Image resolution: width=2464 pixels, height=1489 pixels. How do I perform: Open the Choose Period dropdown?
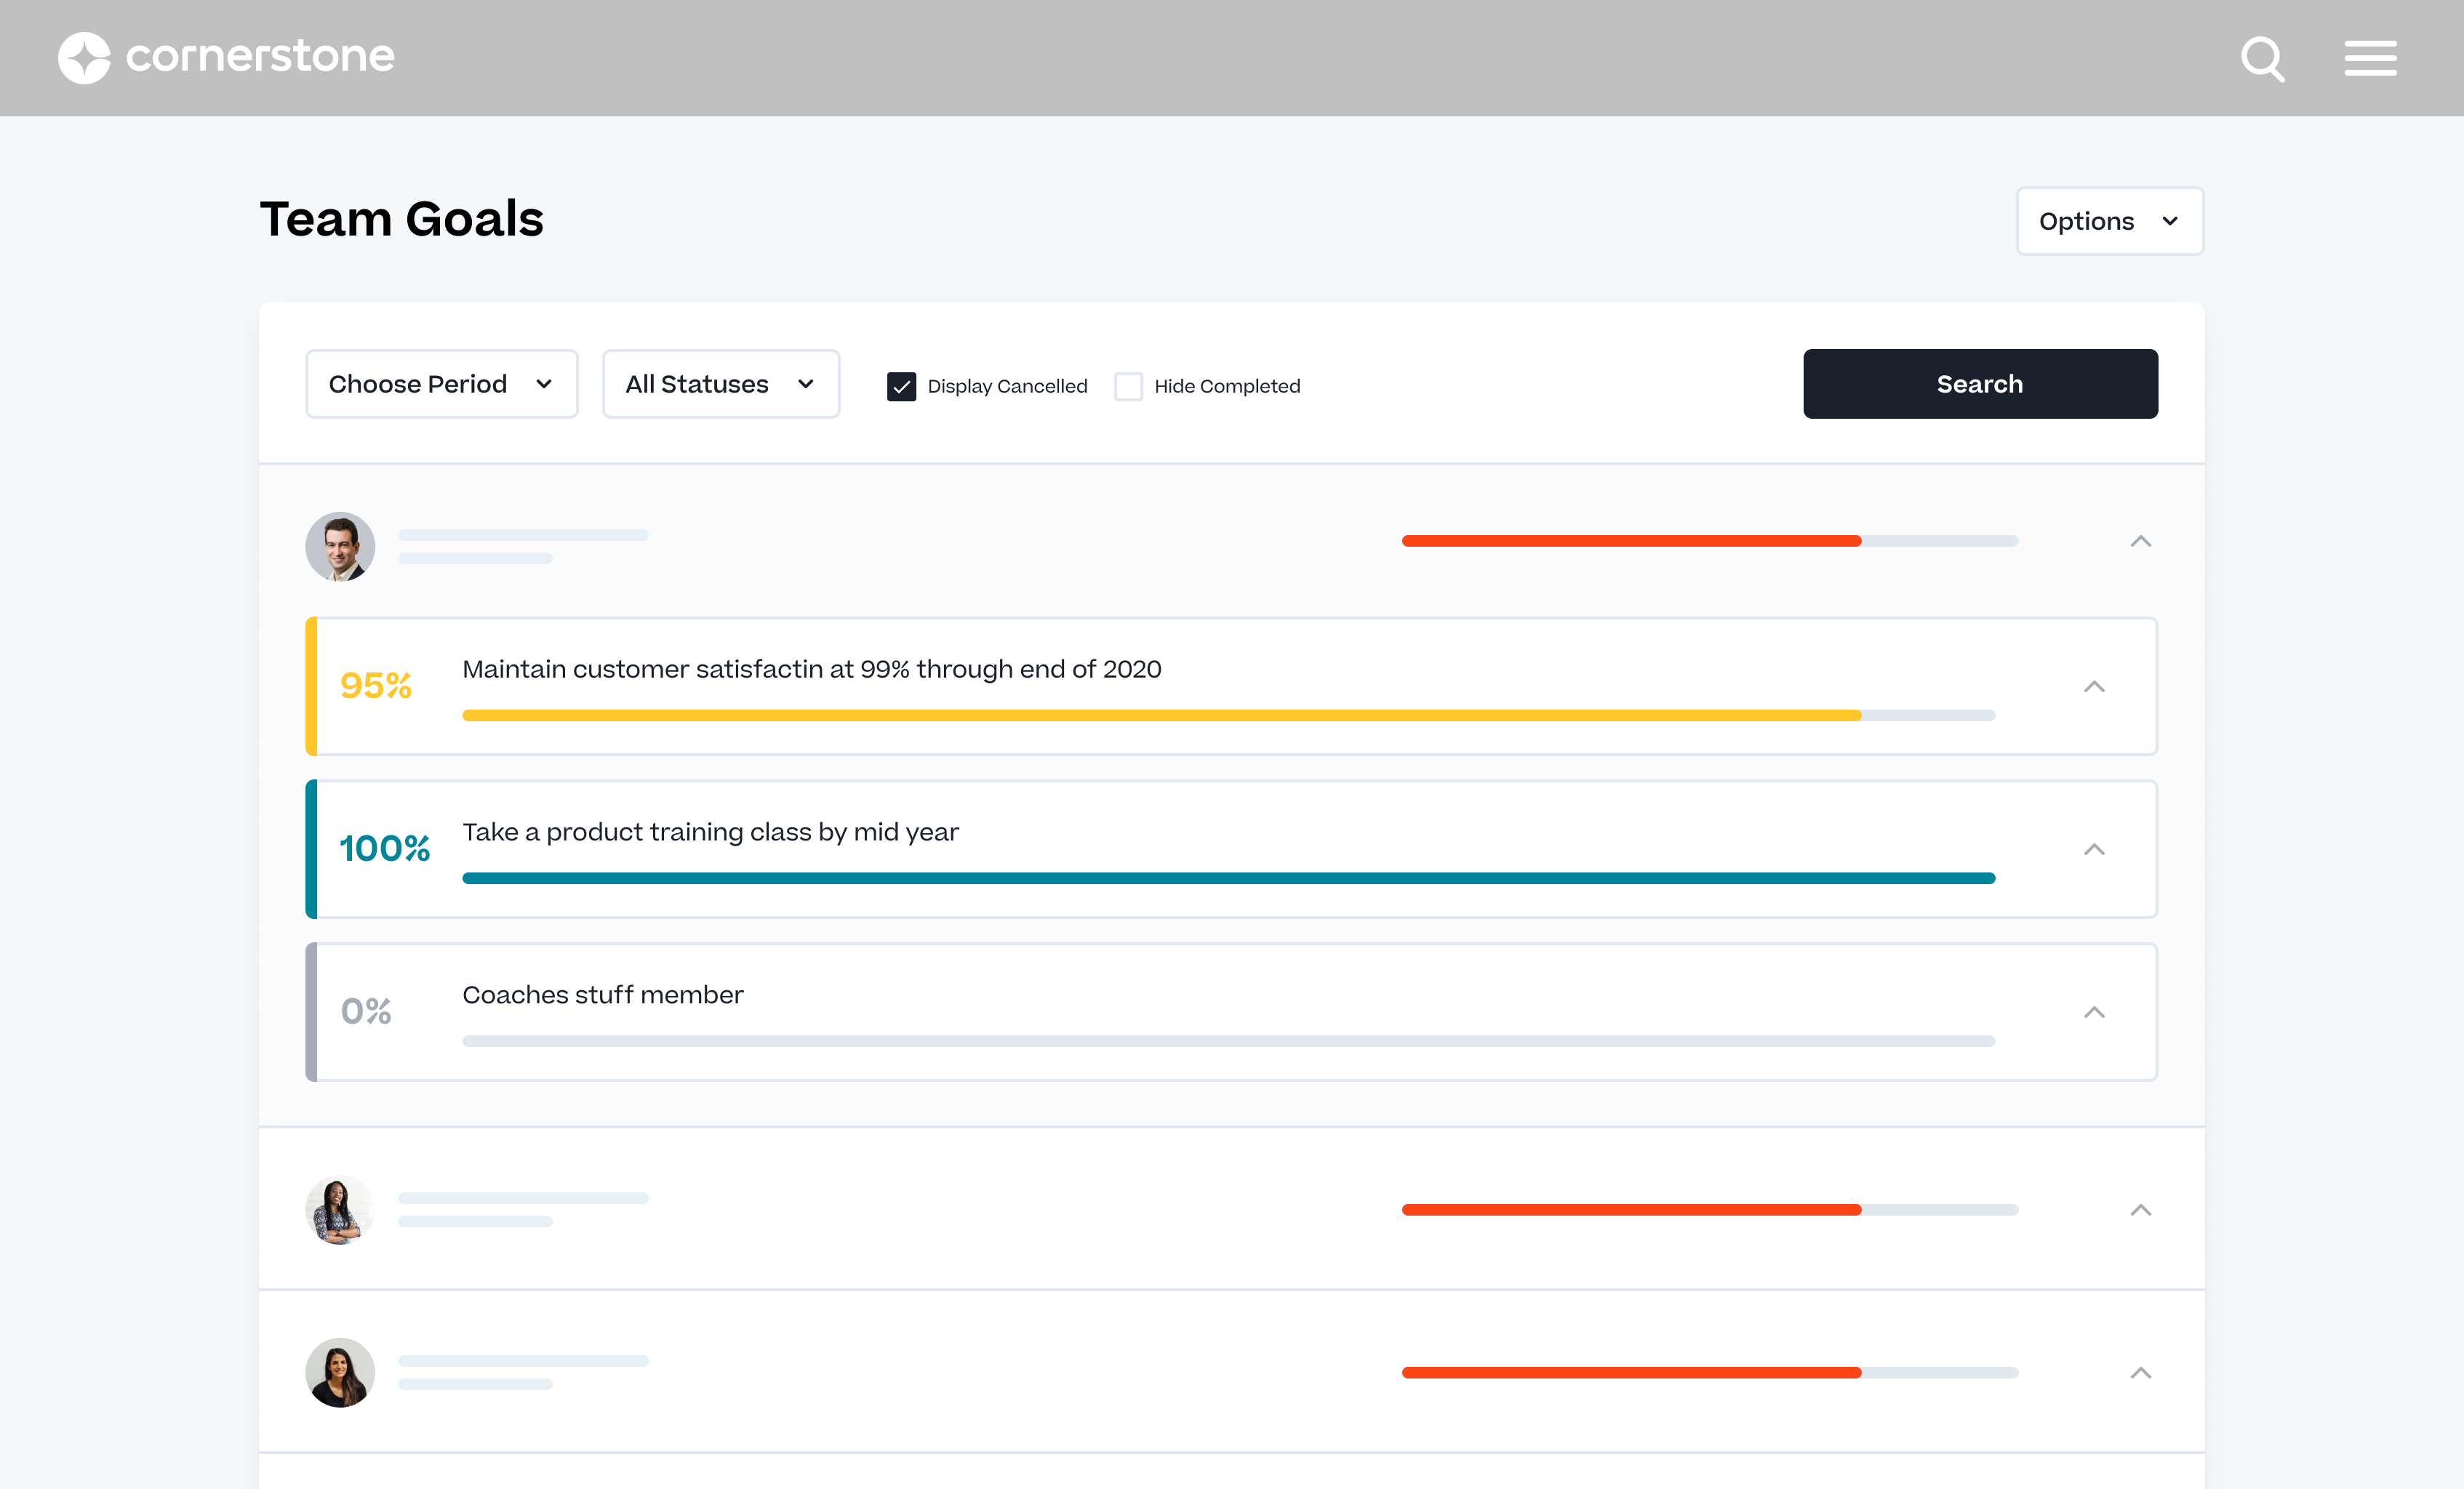441,383
